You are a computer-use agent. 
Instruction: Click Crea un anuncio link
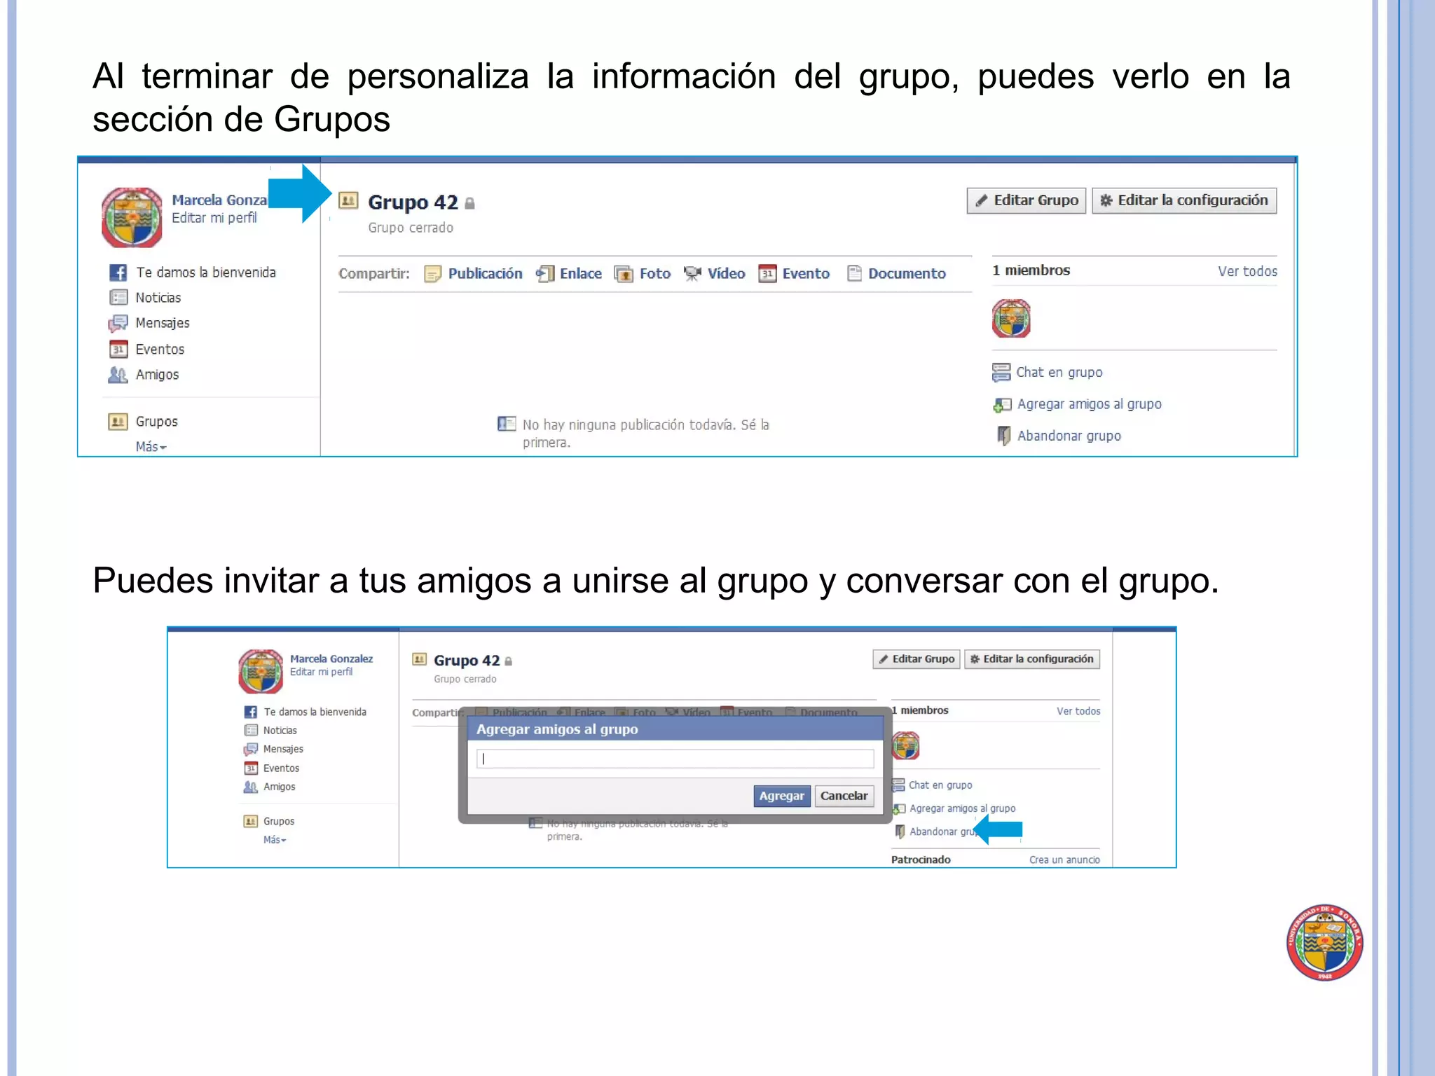click(x=1064, y=860)
